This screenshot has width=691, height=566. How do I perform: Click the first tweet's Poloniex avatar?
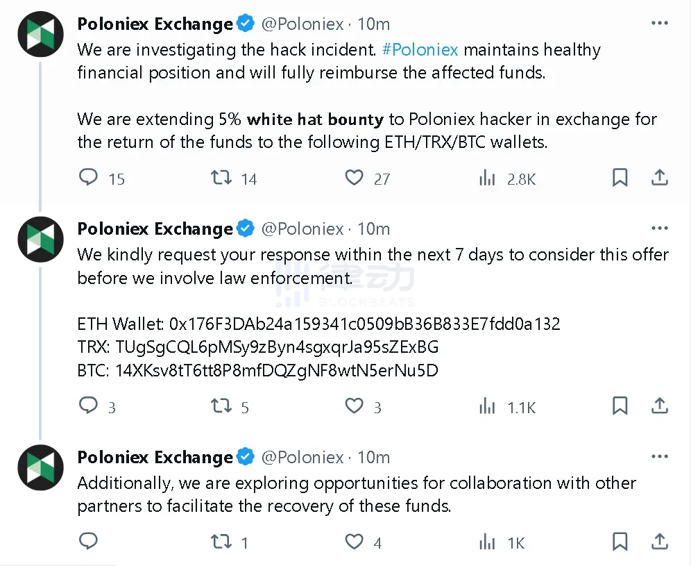(x=40, y=34)
